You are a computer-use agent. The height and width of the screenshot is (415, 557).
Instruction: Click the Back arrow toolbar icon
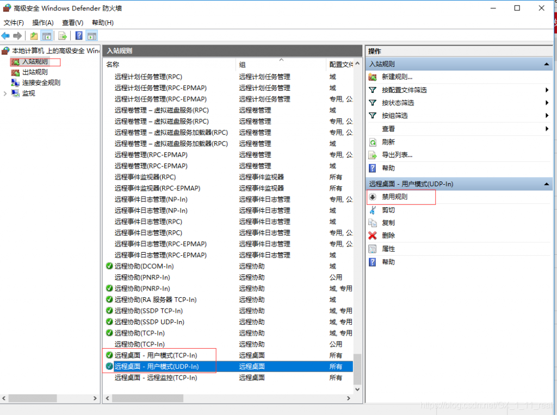pyautogui.click(x=5, y=36)
